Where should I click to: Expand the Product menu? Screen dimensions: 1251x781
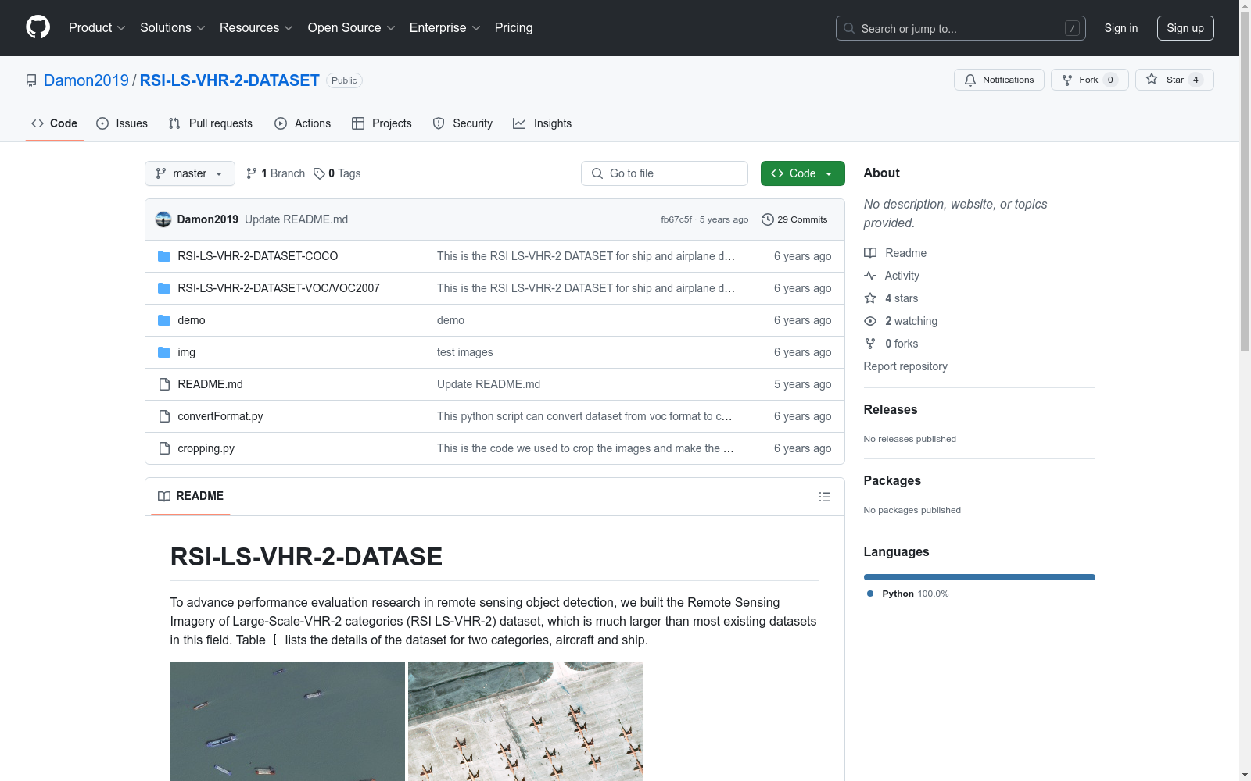97,27
